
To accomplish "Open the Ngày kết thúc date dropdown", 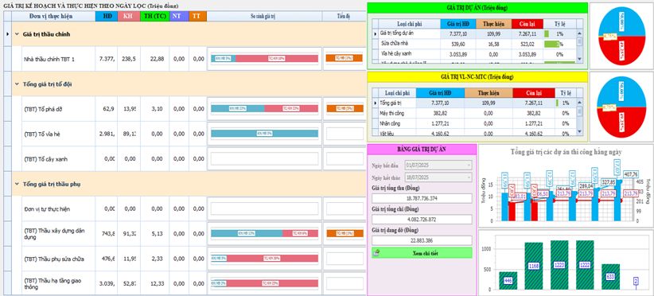I will pyautogui.click(x=469, y=177).
